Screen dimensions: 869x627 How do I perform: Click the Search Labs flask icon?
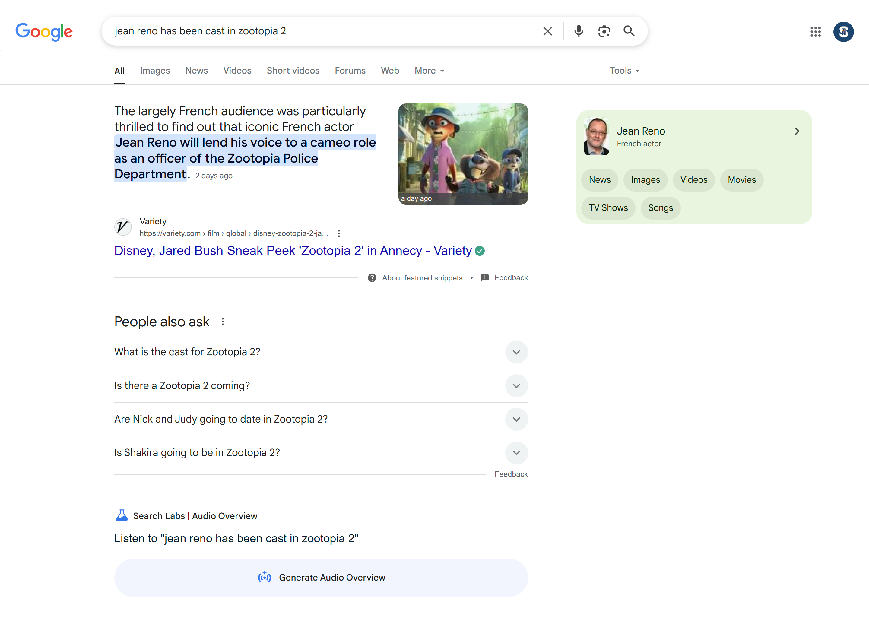click(x=122, y=515)
